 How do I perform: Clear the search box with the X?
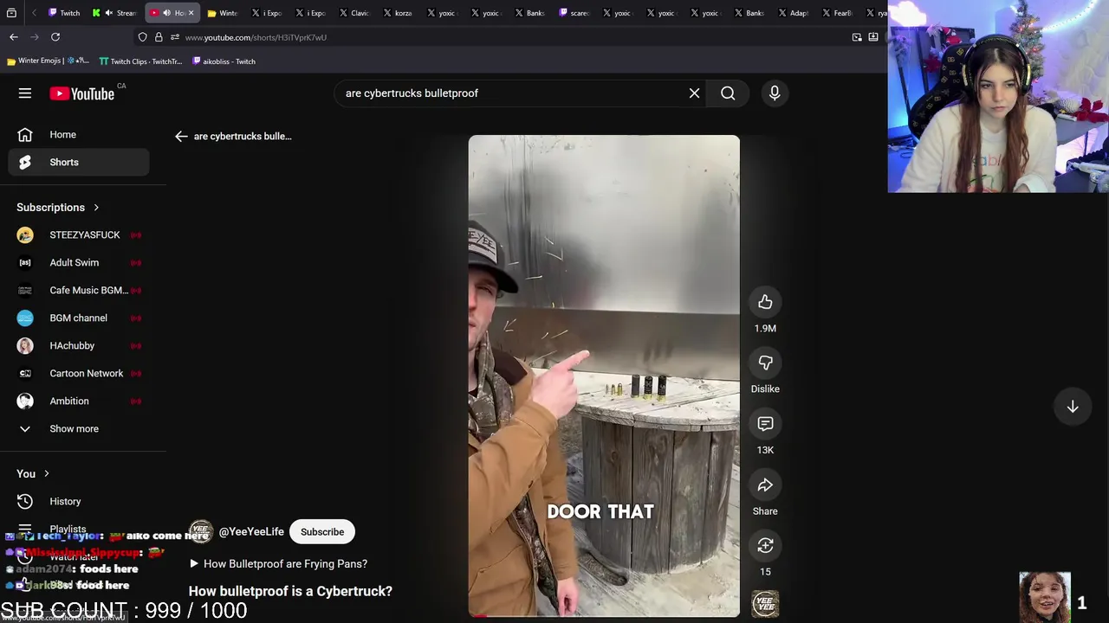tap(694, 93)
